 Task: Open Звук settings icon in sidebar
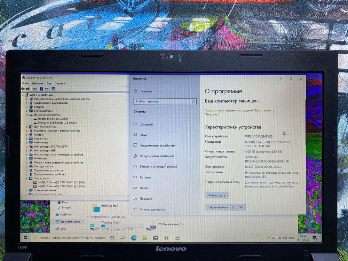(x=135, y=135)
